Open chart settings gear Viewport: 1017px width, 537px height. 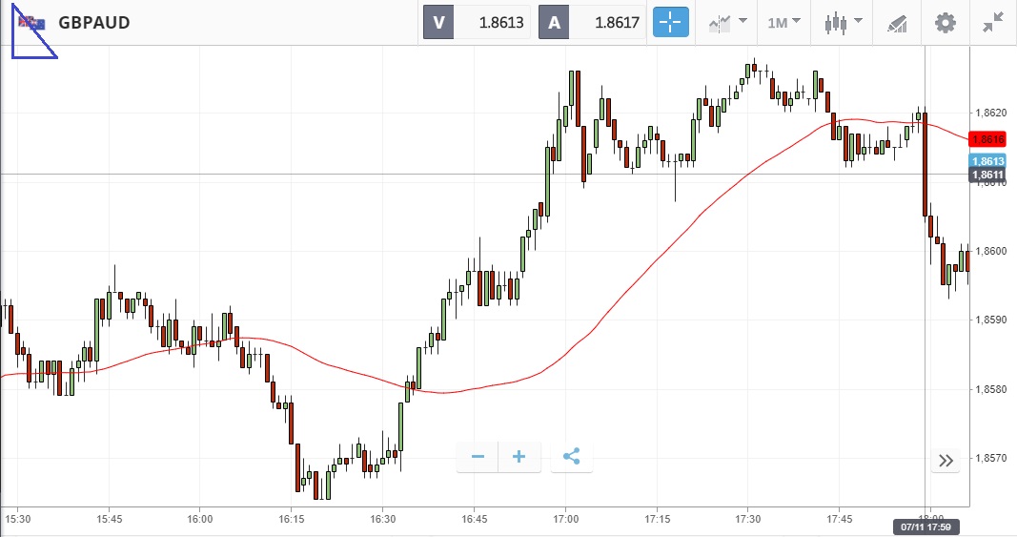click(x=945, y=22)
